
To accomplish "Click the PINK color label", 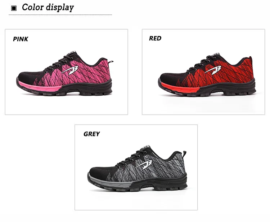I will 21,39.
